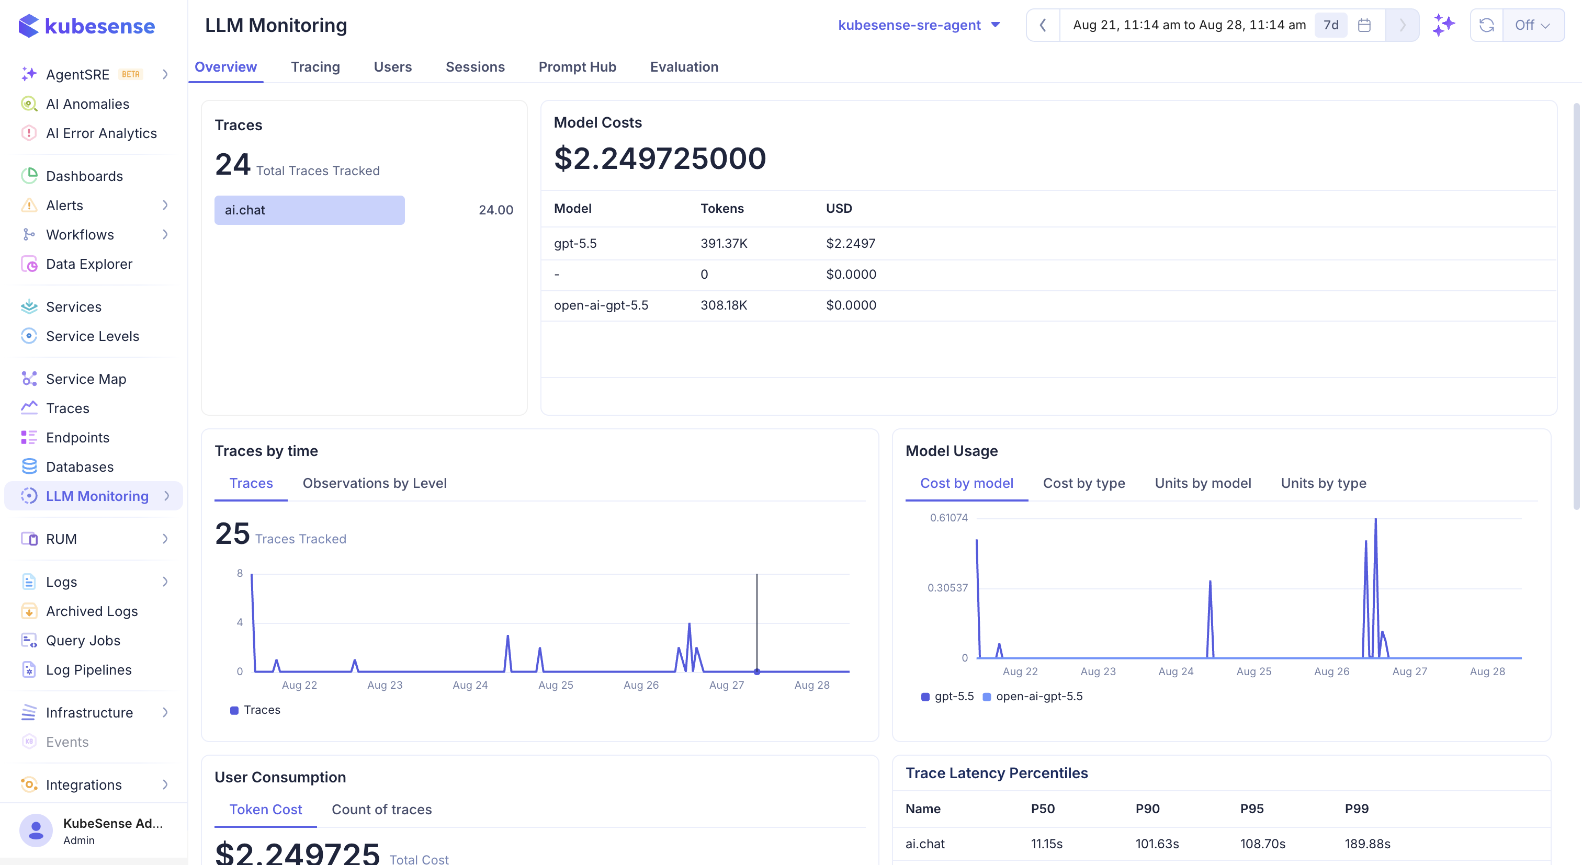Screen dimensions: 1582x865
Task: Click the KubeSense Admin user avatar
Action: coord(36,830)
